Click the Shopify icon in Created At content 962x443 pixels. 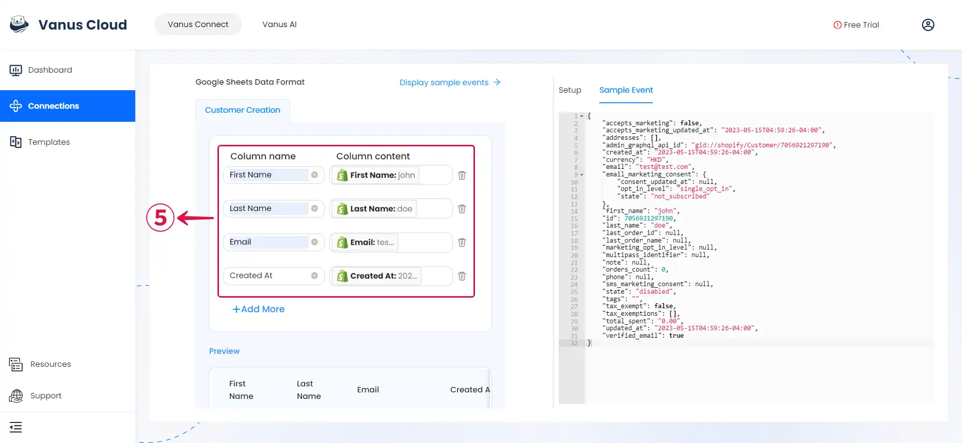coord(342,276)
